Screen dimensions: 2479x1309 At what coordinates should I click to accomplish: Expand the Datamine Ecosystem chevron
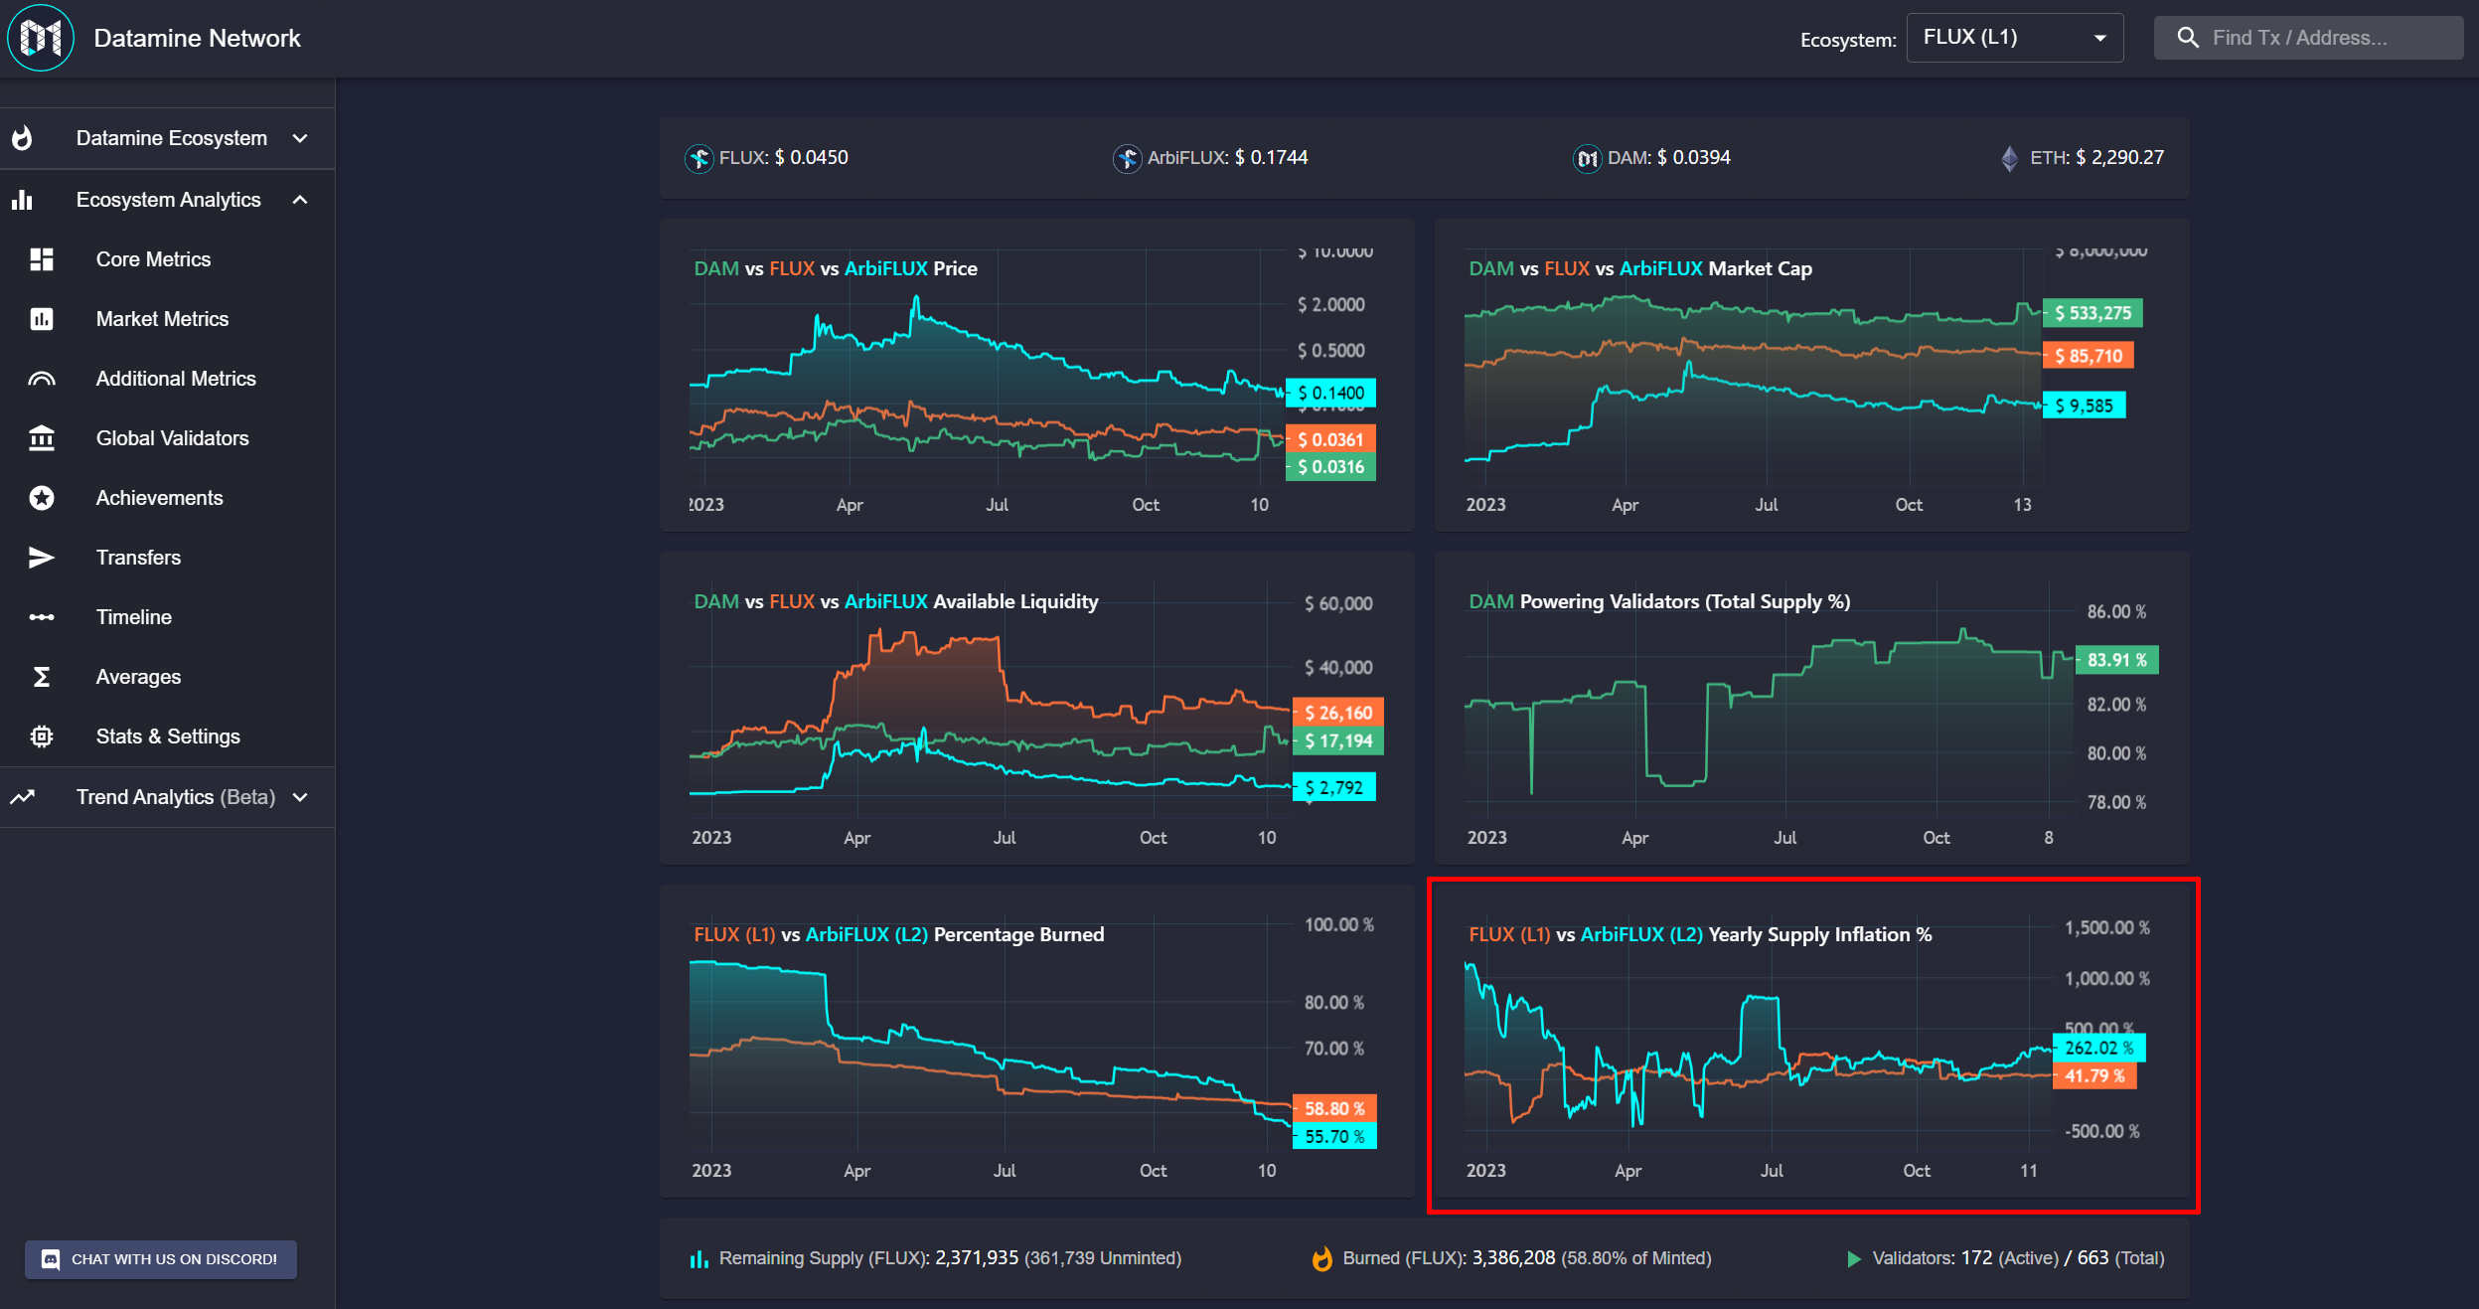[x=300, y=138]
